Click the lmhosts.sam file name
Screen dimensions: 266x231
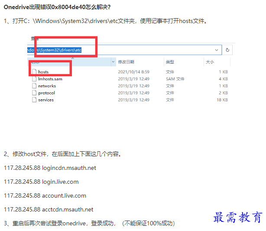click(x=50, y=79)
